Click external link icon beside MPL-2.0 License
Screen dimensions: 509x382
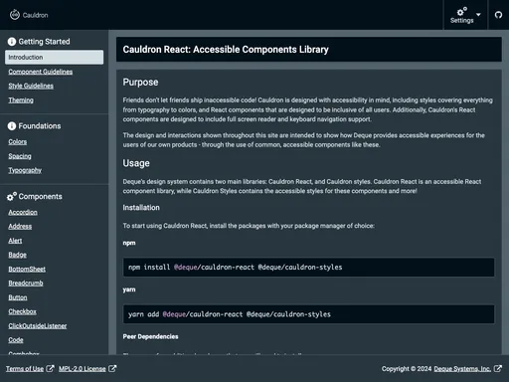(112, 368)
